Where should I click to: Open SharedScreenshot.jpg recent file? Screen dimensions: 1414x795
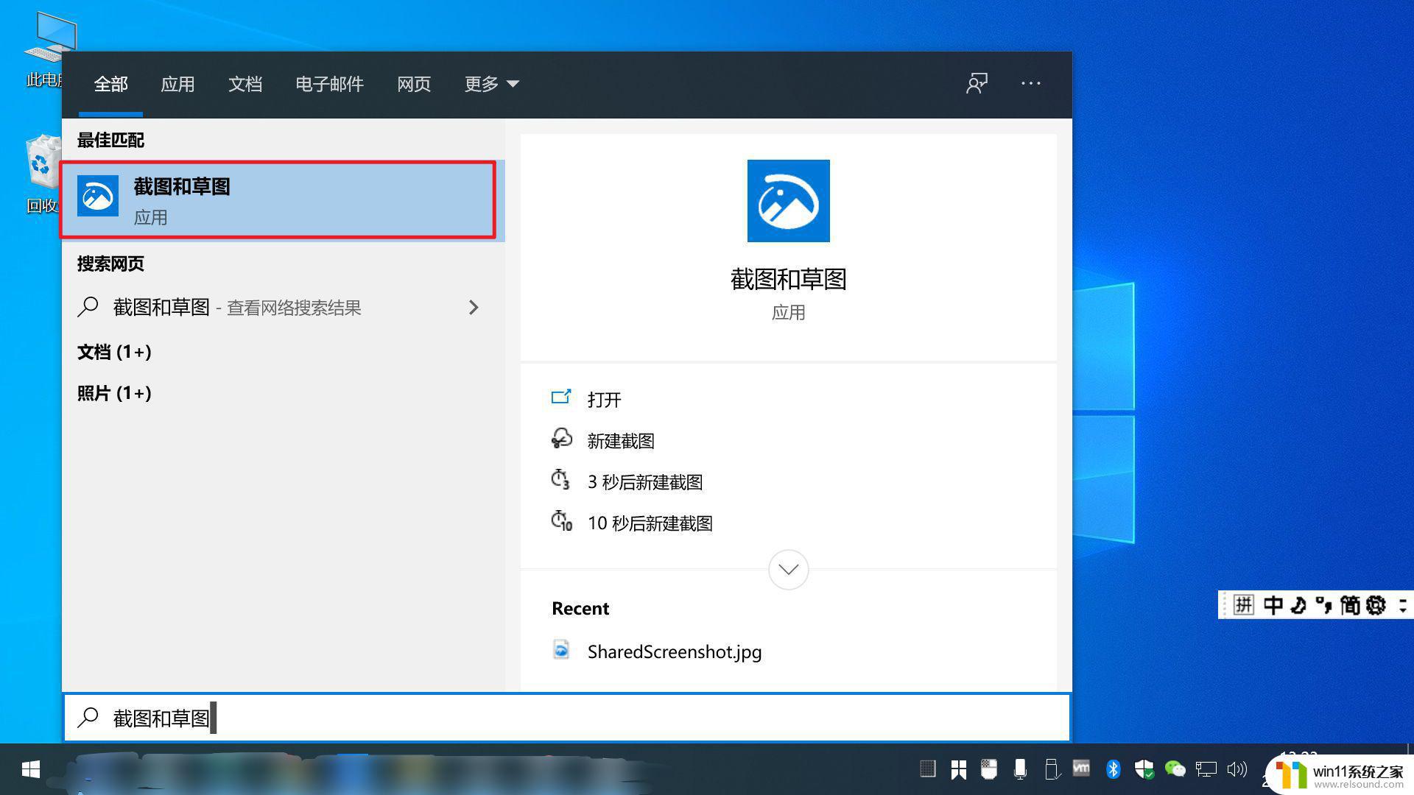pos(674,651)
